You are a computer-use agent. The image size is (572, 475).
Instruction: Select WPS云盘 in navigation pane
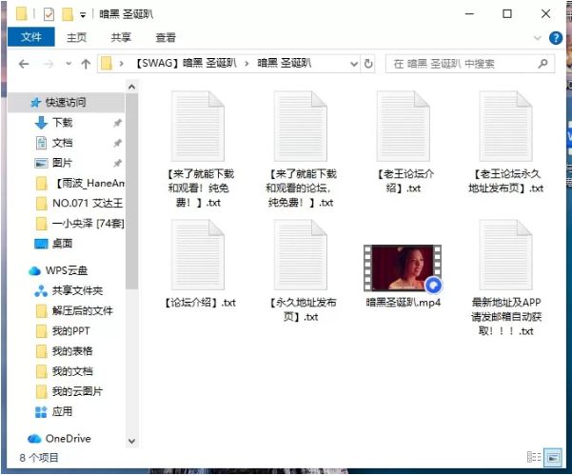coord(58,270)
